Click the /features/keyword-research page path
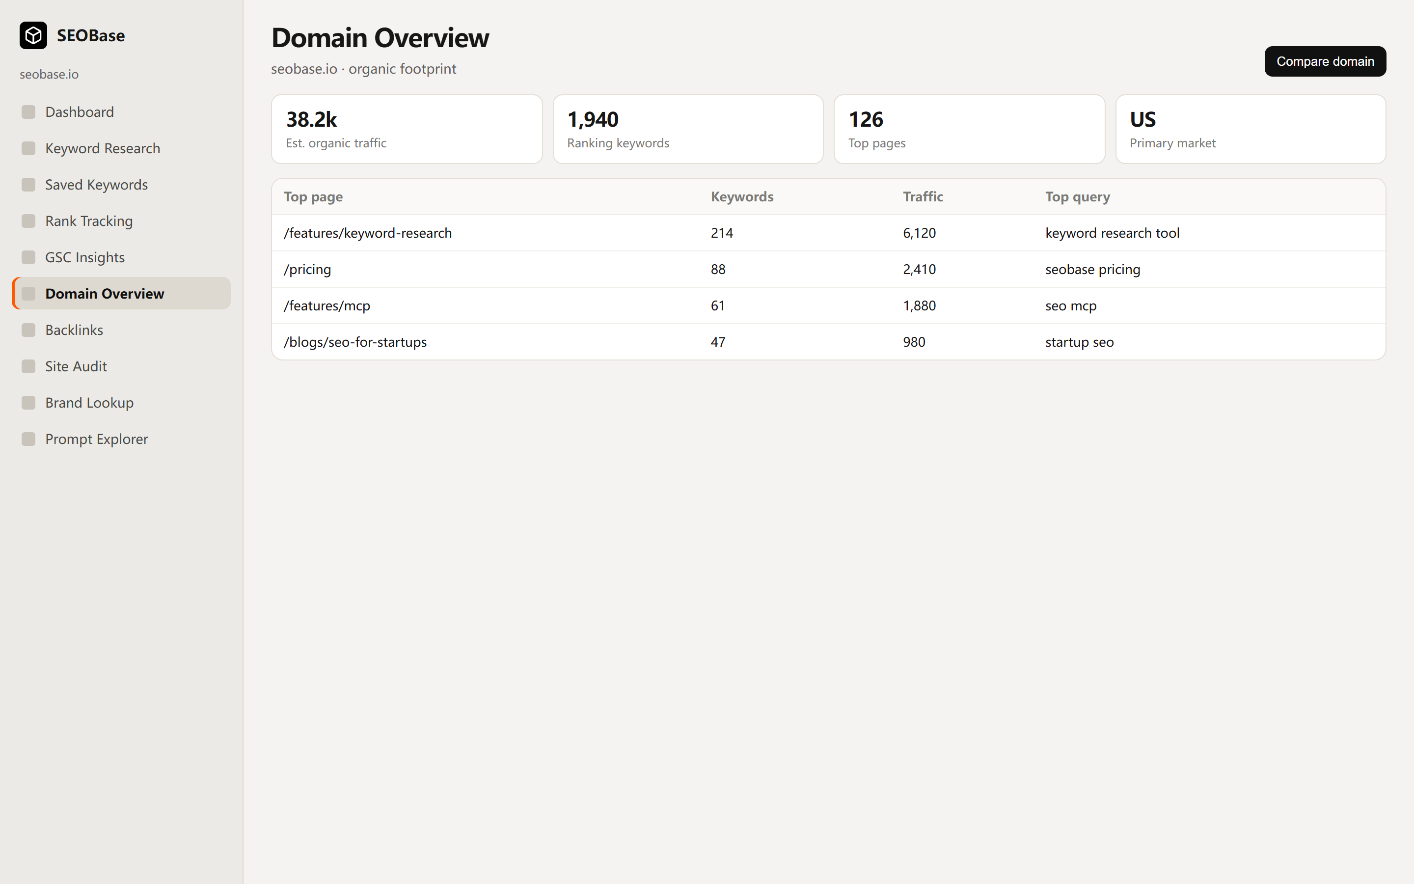1414x884 pixels. click(368, 233)
